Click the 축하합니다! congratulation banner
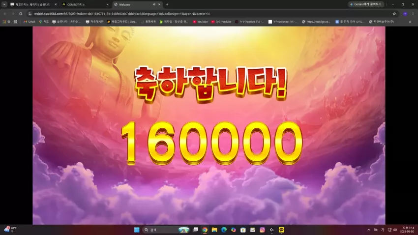This screenshot has width=418, height=235. tap(210, 84)
